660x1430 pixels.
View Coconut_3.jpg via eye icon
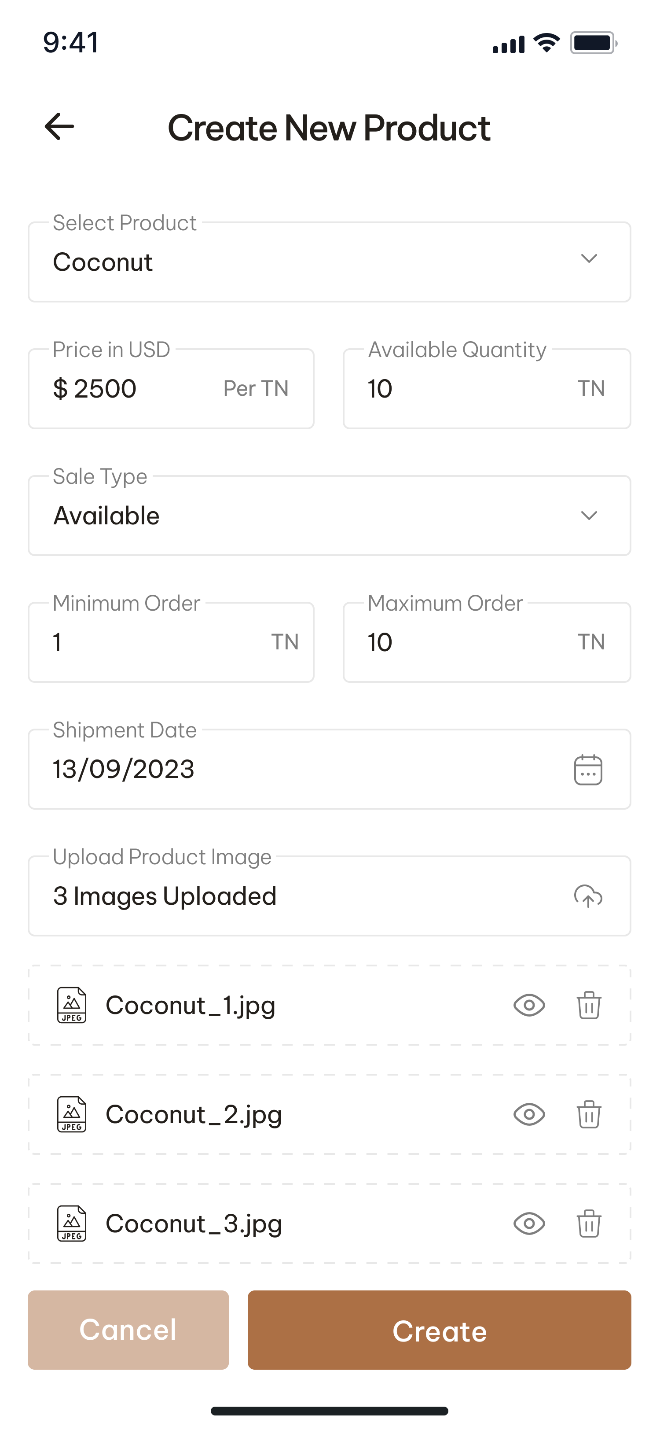click(529, 1224)
